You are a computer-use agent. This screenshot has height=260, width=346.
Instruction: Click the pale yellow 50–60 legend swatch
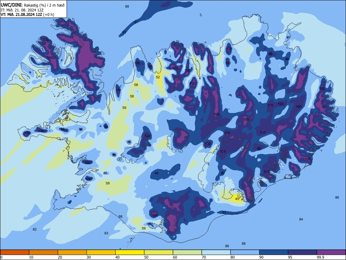158,252
